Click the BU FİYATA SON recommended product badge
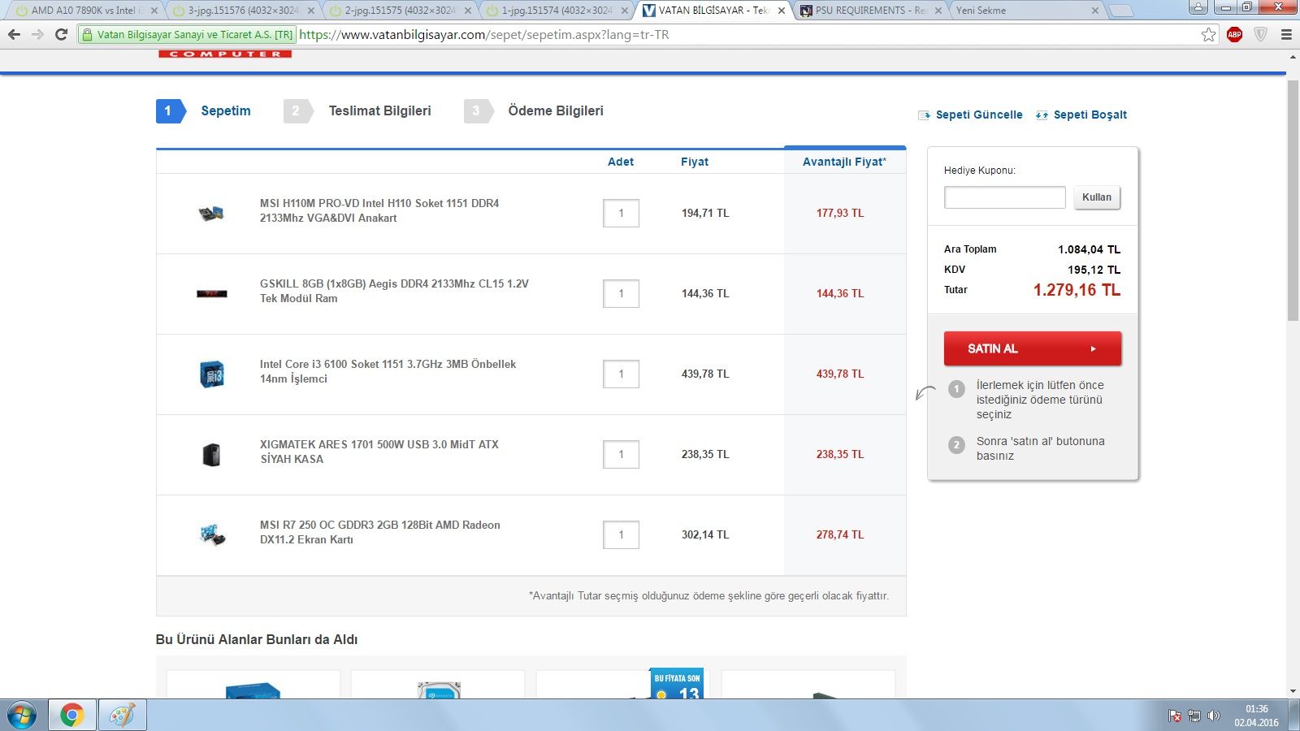The height and width of the screenshot is (731, 1300). click(677, 683)
